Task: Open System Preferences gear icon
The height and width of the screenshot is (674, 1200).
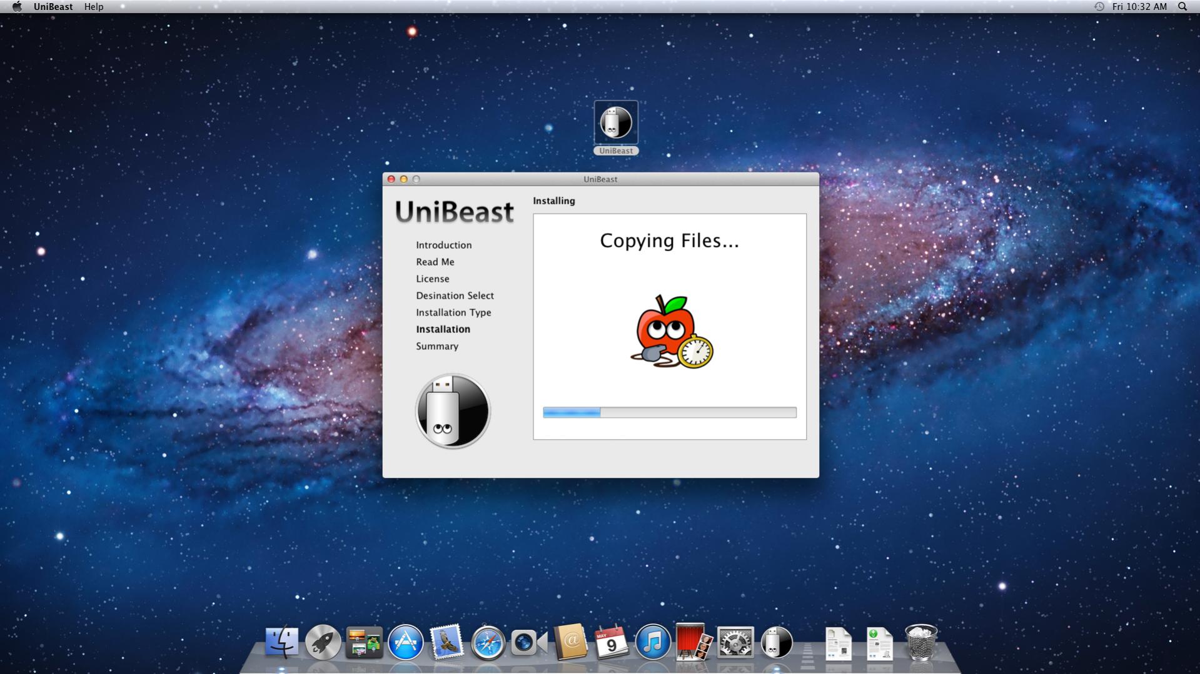Action: (x=735, y=642)
